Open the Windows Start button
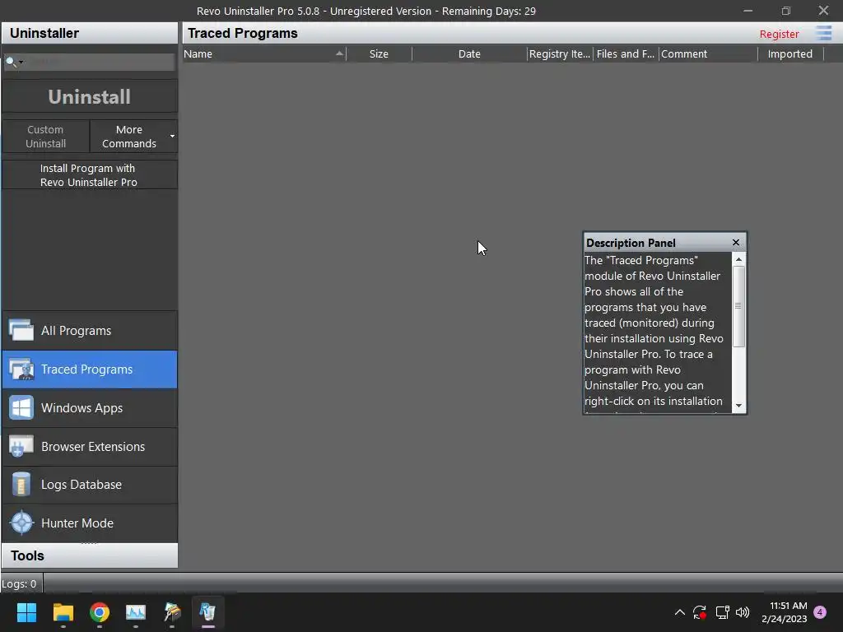Image resolution: width=843 pixels, height=632 pixels. pos(26,612)
